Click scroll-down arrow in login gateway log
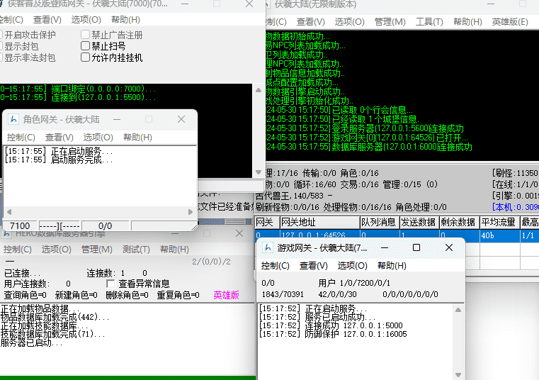The height and width of the screenshot is (380, 539). 259,172
